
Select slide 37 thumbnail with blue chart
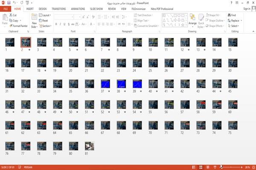click(105, 84)
